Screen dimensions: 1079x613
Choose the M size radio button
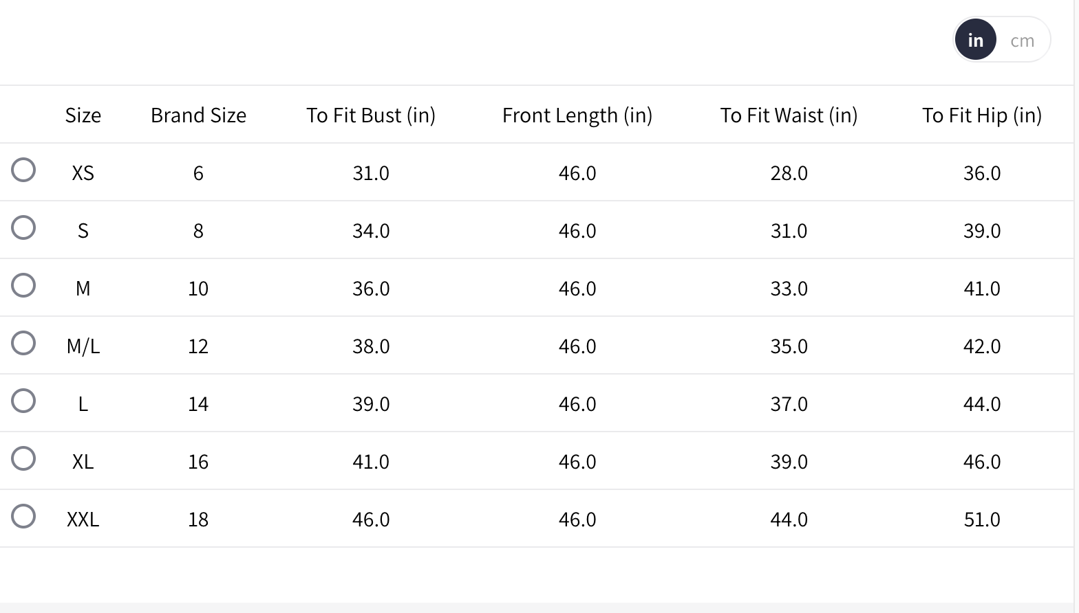[23, 285]
